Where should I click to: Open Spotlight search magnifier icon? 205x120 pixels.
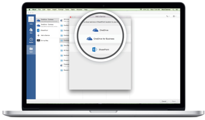pyautogui.click(x=173, y=9)
